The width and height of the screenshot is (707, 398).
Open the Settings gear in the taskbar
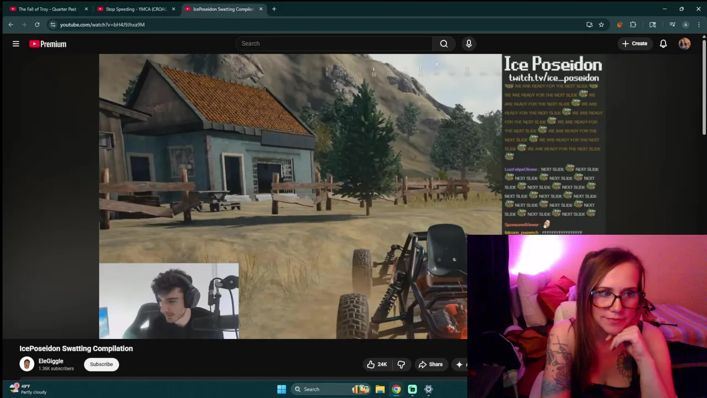[x=428, y=389]
